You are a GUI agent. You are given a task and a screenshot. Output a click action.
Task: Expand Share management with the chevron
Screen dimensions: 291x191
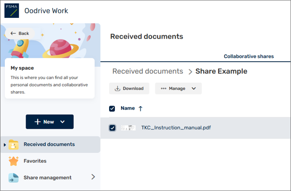[x=93, y=177]
